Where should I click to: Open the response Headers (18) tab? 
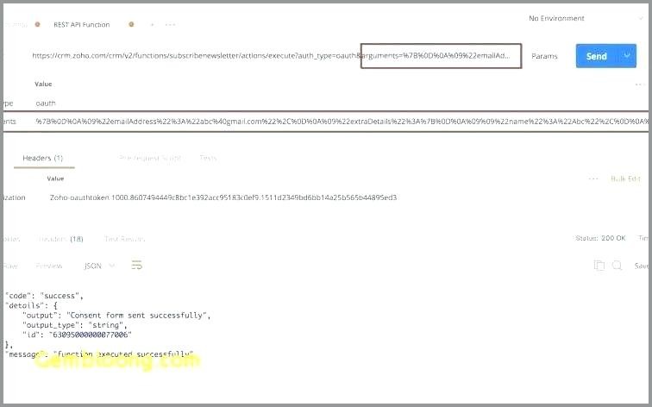[x=60, y=239]
